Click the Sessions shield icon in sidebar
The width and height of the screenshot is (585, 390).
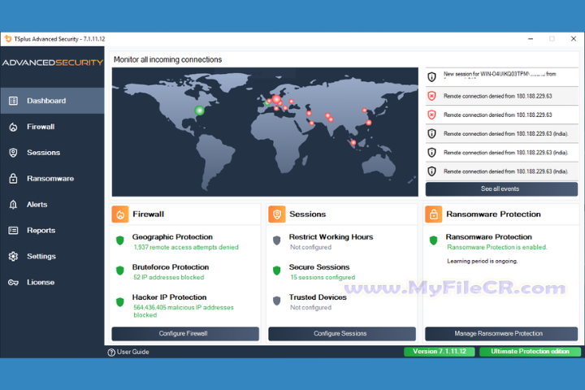click(13, 153)
